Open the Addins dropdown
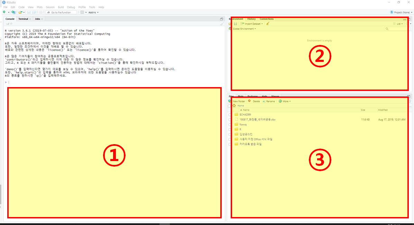This screenshot has height=225, width=414. pyautogui.click(x=93, y=12)
